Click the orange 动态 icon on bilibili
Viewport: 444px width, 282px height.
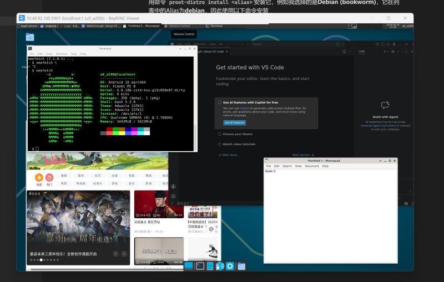point(39,177)
